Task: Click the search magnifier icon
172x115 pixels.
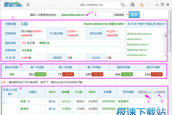Action: [x=123, y=5]
